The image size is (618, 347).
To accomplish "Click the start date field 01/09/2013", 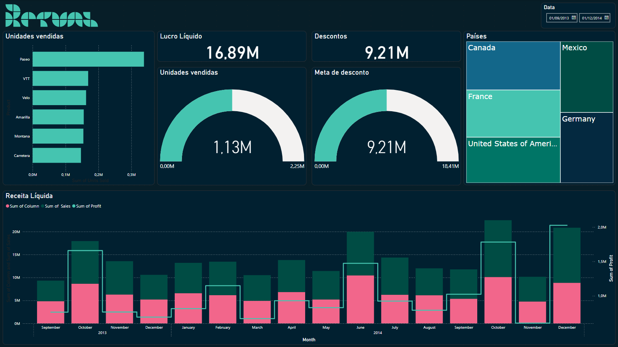I will [559, 18].
